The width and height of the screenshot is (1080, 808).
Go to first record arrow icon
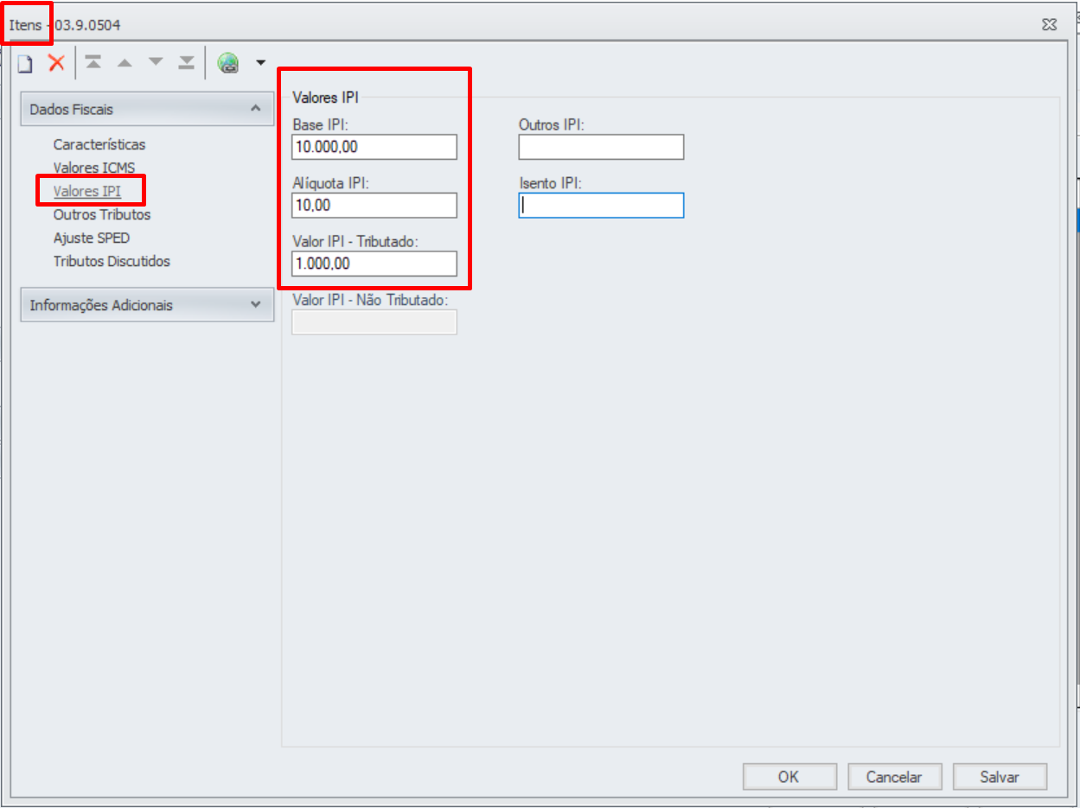[x=93, y=62]
